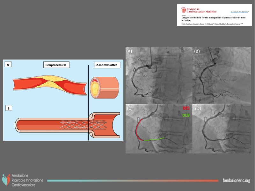Click the green DCB legend label
The image size is (255, 191).
click(186, 115)
